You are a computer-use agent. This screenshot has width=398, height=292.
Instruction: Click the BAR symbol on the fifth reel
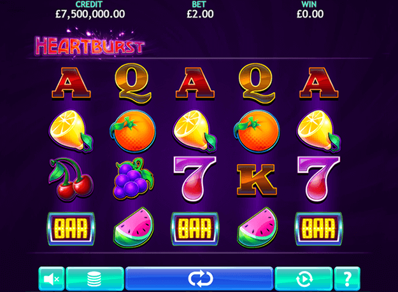click(318, 229)
